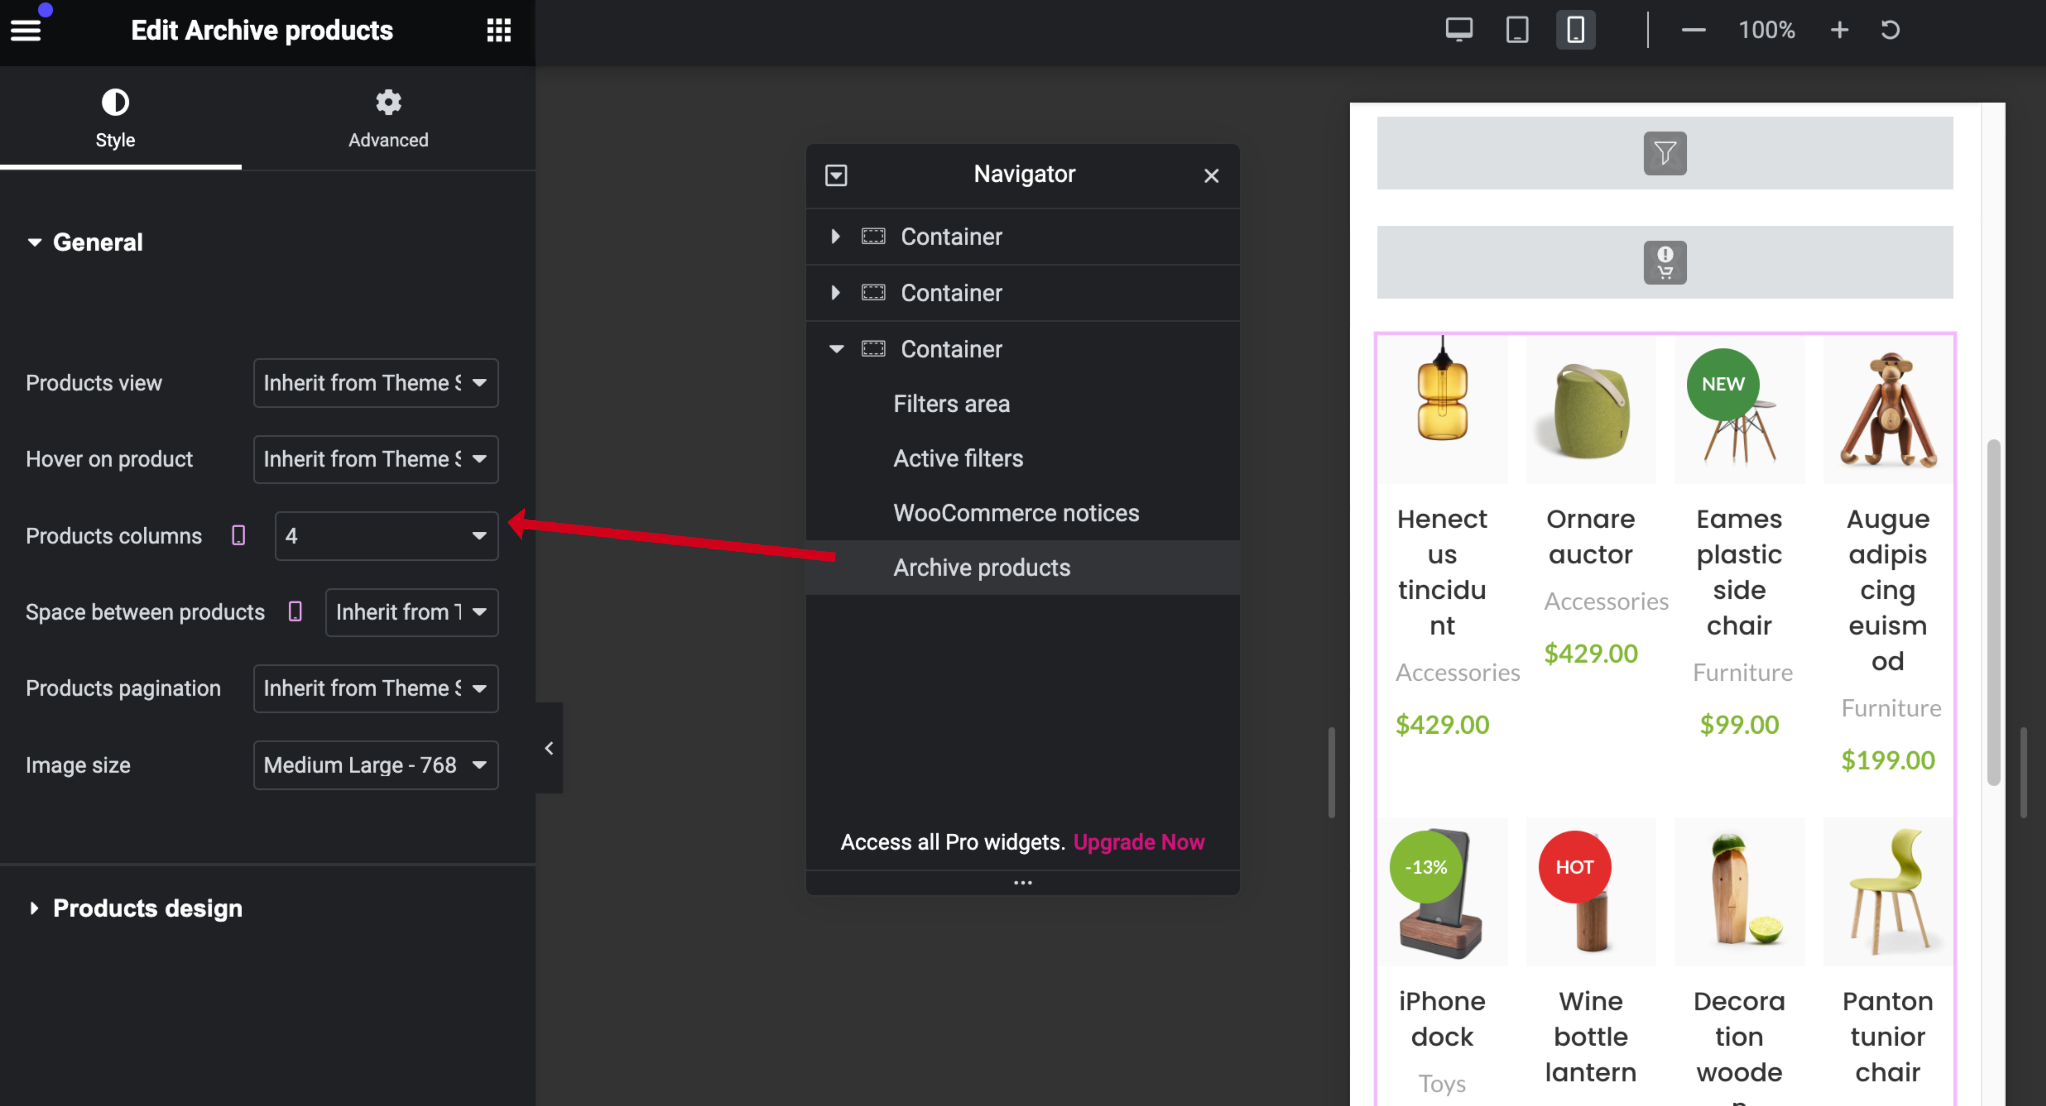2046x1106 pixels.
Task: Click the 100% zoom value
Action: click(x=1766, y=30)
